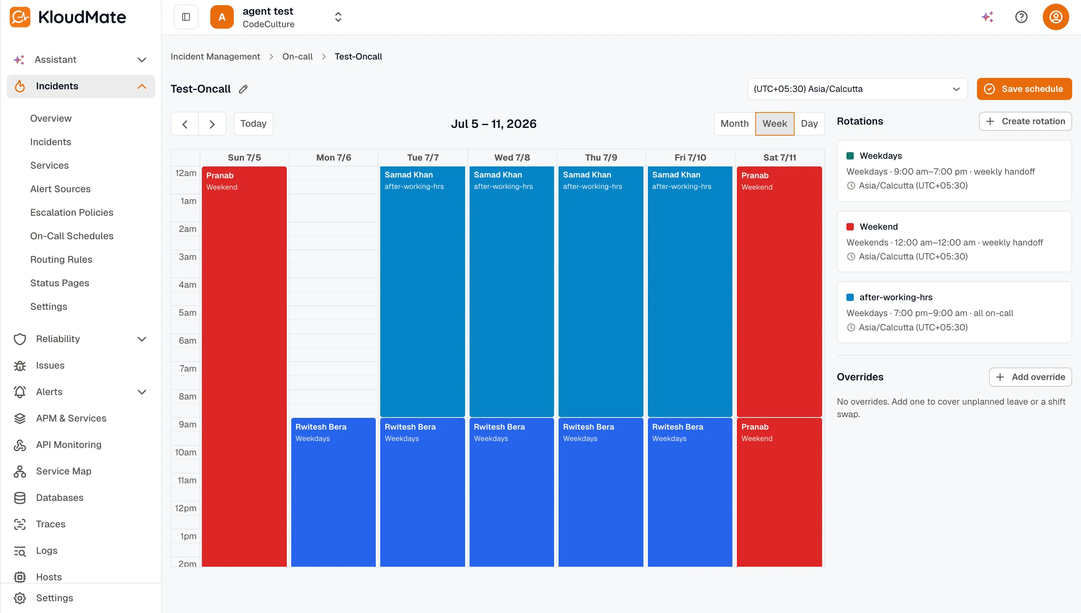
Task: Select Rwitesh Bera Weekdays shift on Thu 7/9
Action: (x=600, y=492)
